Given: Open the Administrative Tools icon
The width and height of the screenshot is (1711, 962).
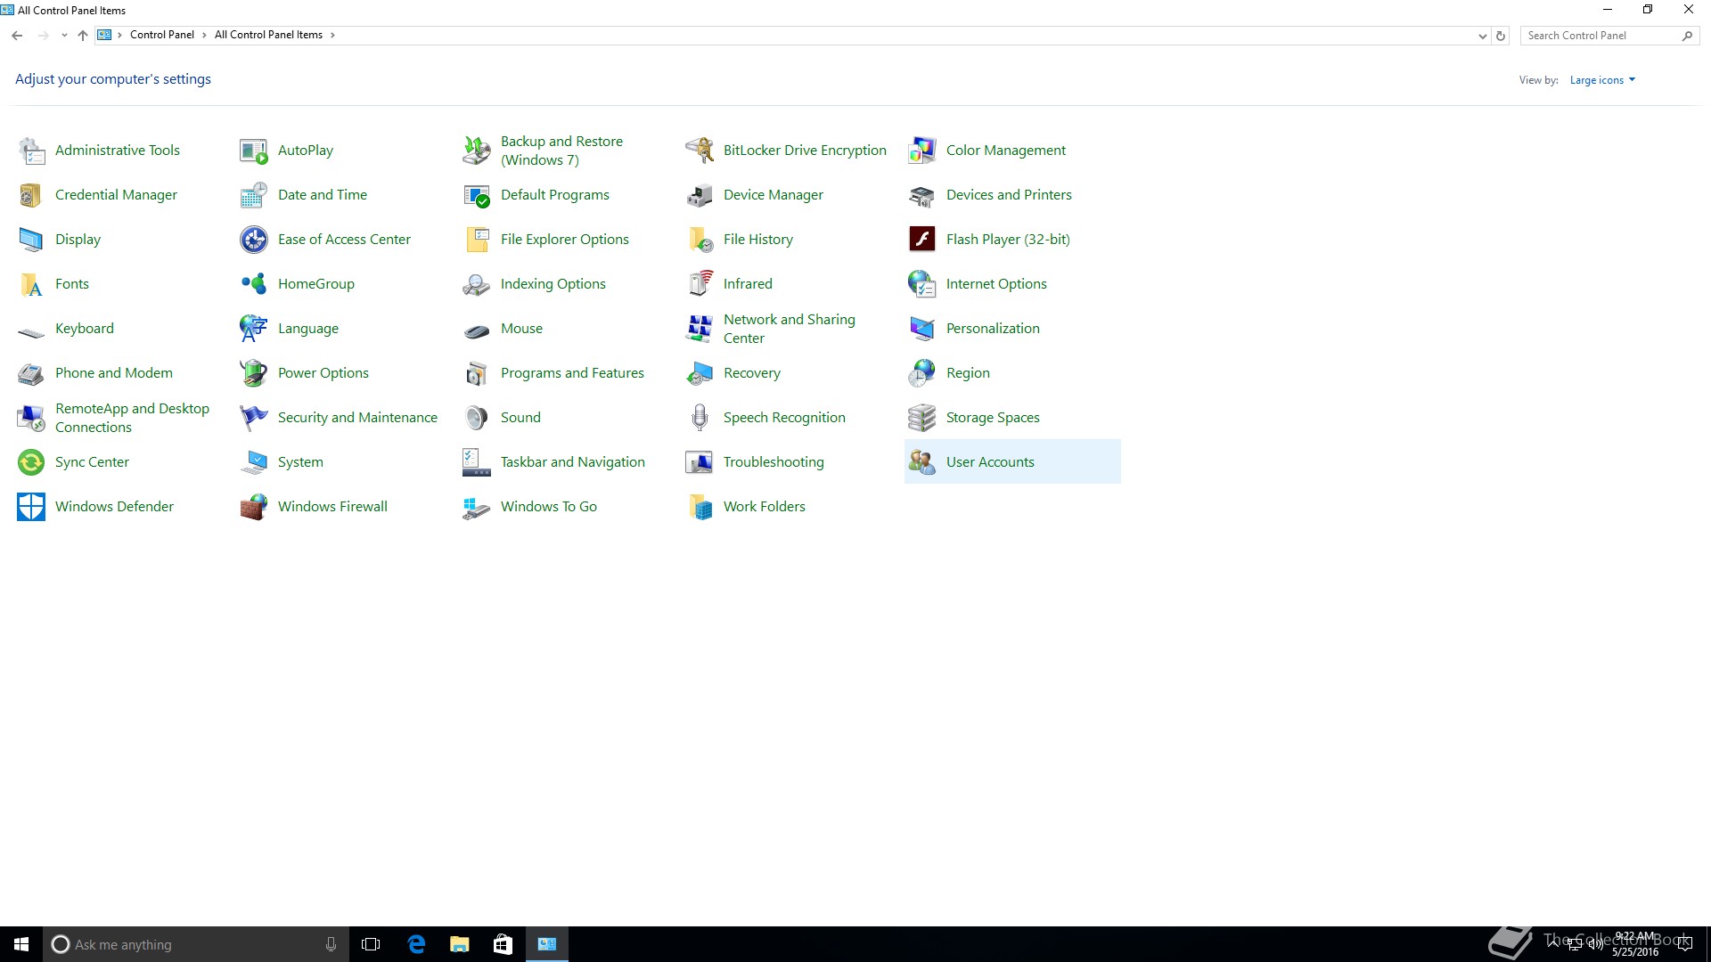Looking at the screenshot, I should [x=31, y=151].
